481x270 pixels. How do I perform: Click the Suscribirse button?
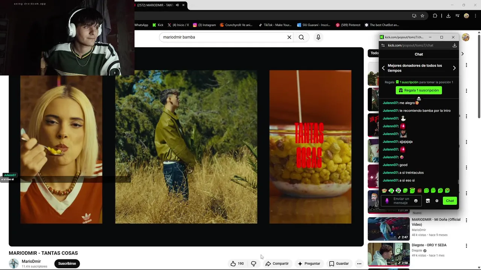coord(67,264)
